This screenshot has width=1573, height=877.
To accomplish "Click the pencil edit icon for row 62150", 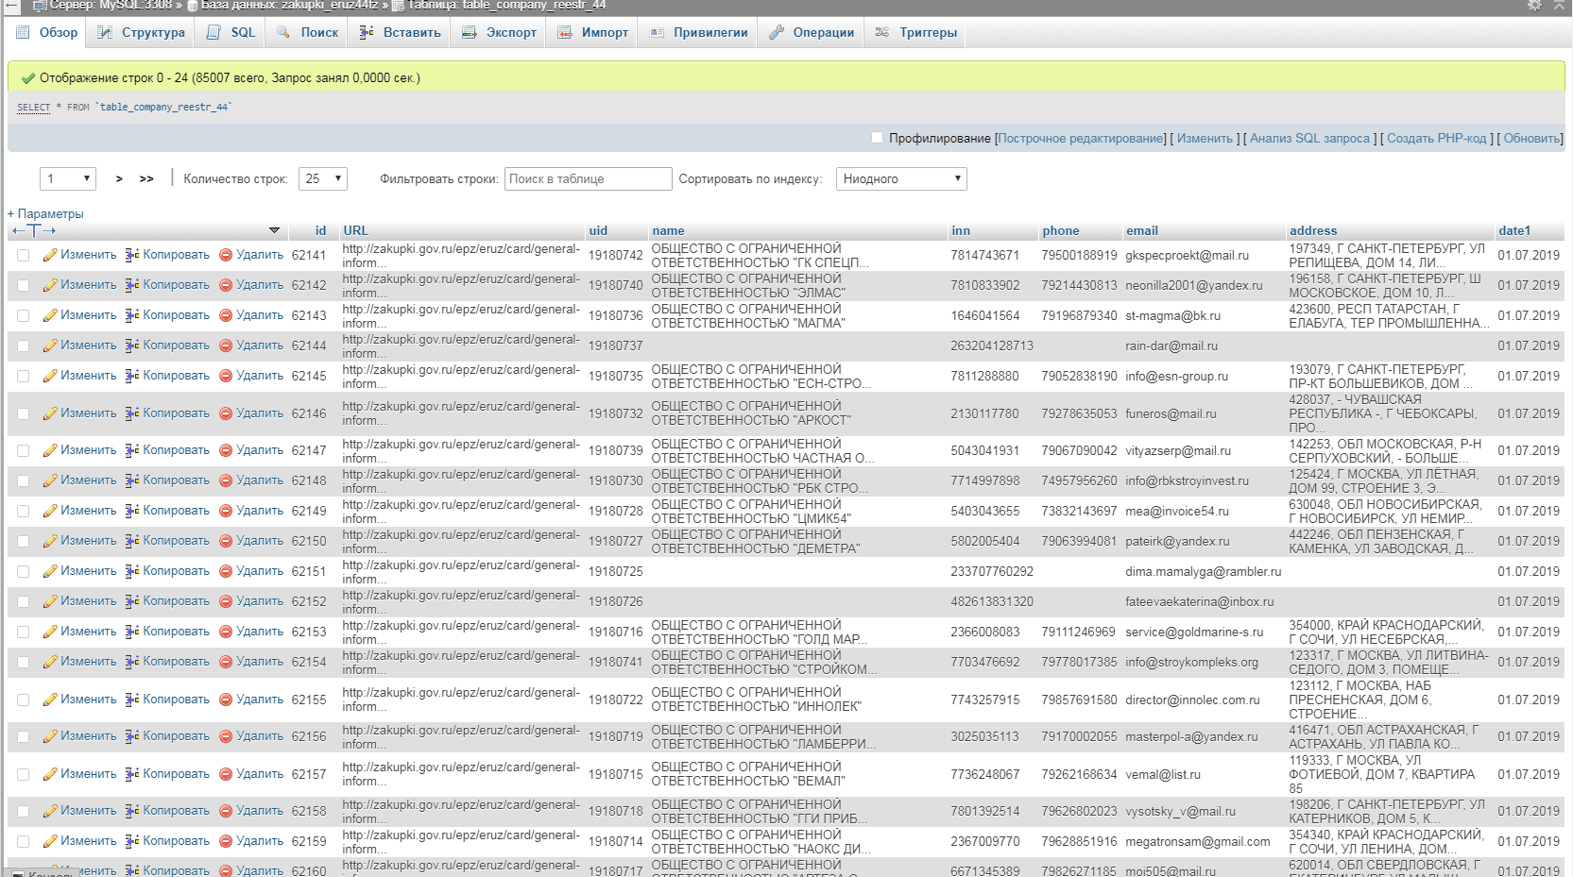I will click(x=50, y=541).
